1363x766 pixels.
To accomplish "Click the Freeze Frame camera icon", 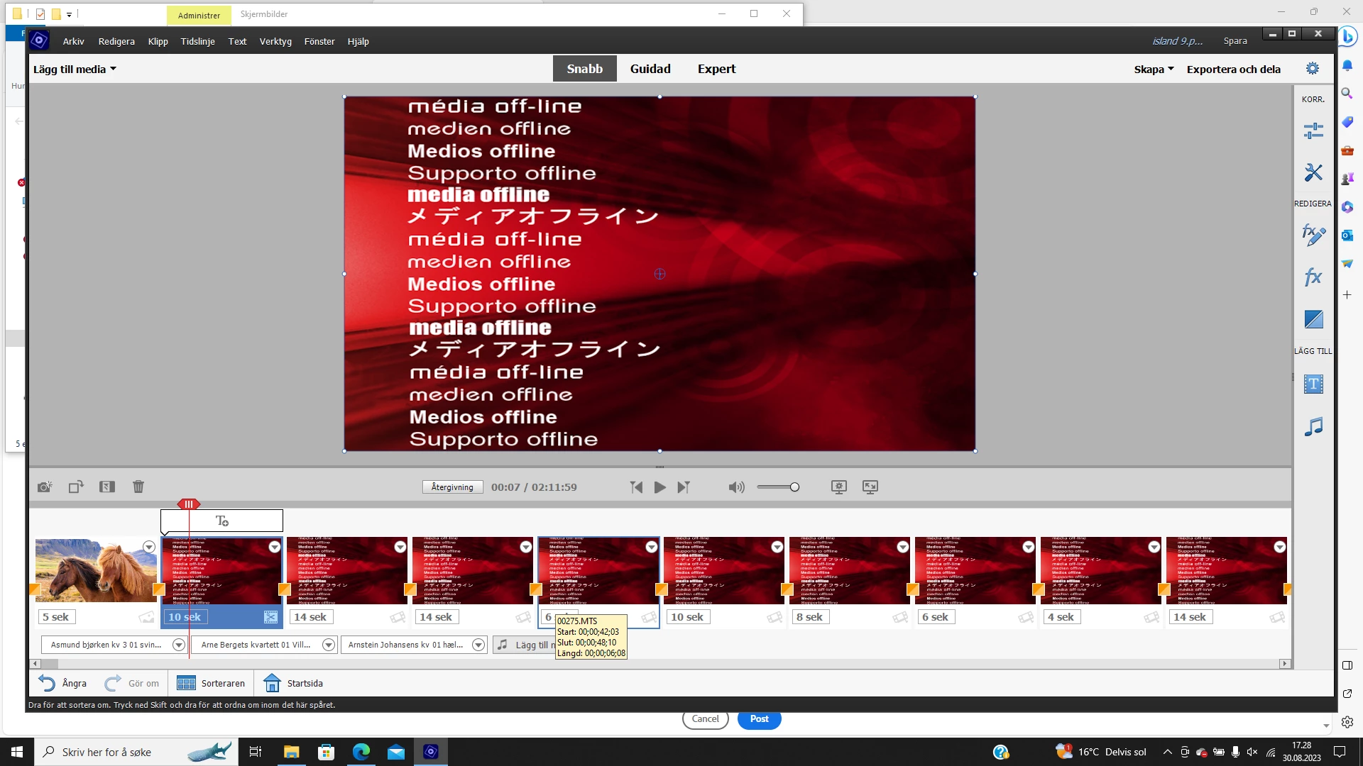I will [x=45, y=487].
